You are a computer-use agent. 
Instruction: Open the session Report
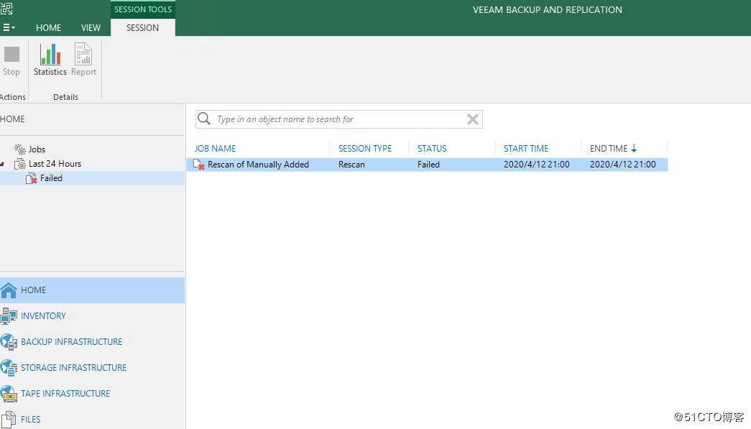click(83, 60)
